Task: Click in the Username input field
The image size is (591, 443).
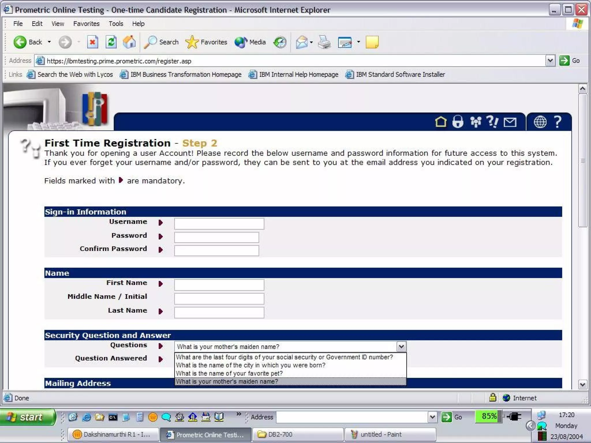Action: coord(219,224)
